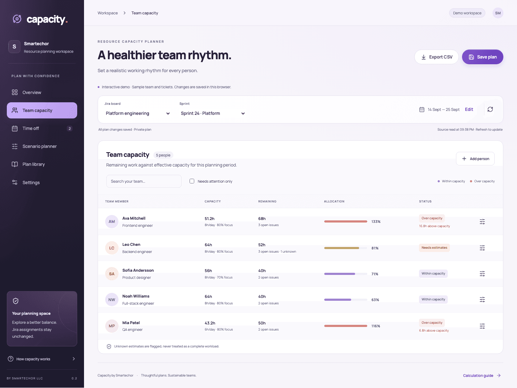Screen dimensions: 517x388
Task: Click the Save plan button
Action: (483, 57)
